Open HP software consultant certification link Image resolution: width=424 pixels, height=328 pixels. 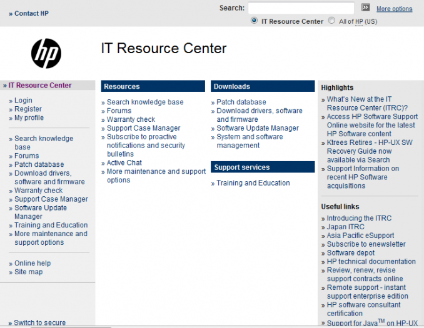point(364,309)
